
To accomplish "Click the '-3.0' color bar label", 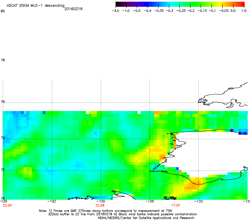I will [115, 11].
